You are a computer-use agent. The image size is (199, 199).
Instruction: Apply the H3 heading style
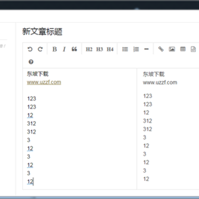pyautogui.click(x=99, y=49)
